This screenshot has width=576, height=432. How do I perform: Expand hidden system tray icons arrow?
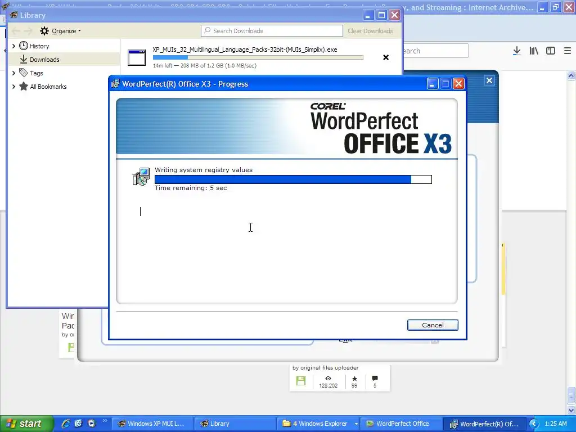(534, 424)
